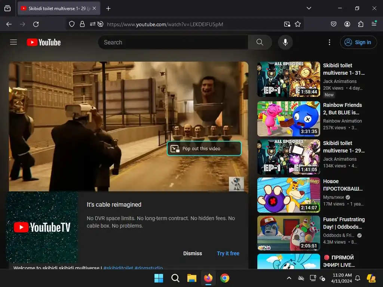
Task: Click Try it free link
Action: 228,253
